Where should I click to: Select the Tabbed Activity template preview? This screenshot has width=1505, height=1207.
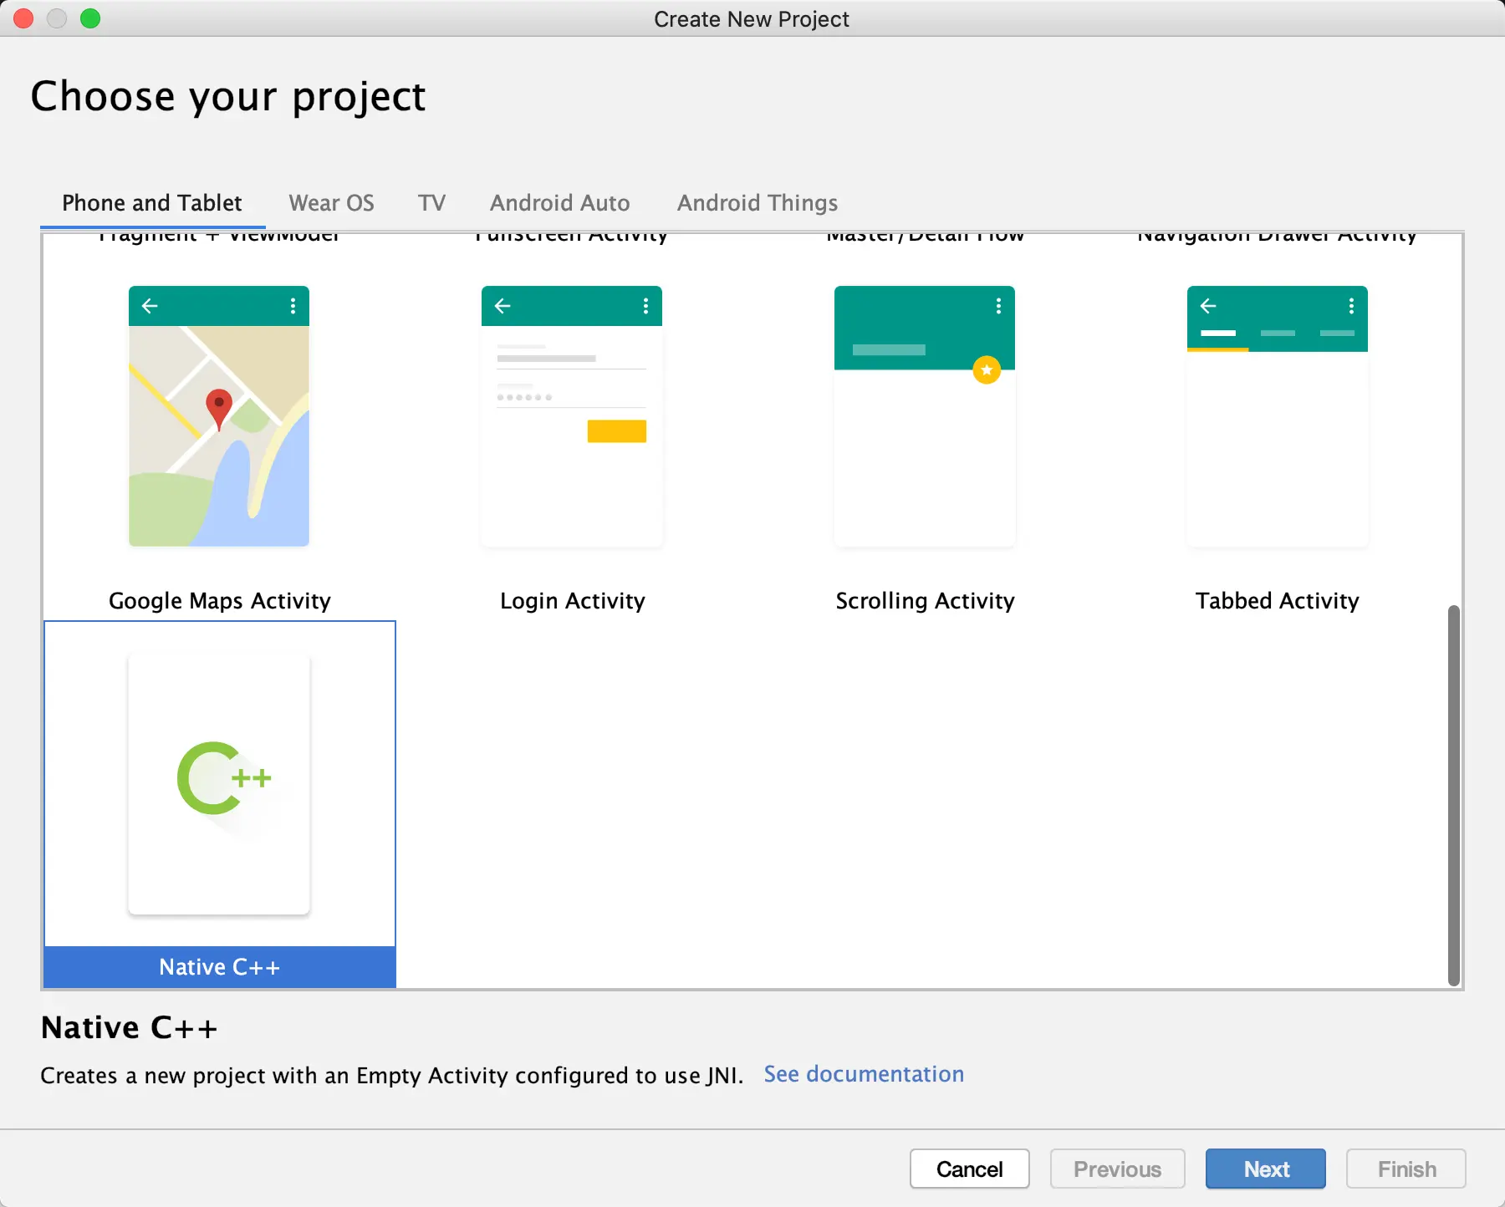pos(1278,416)
